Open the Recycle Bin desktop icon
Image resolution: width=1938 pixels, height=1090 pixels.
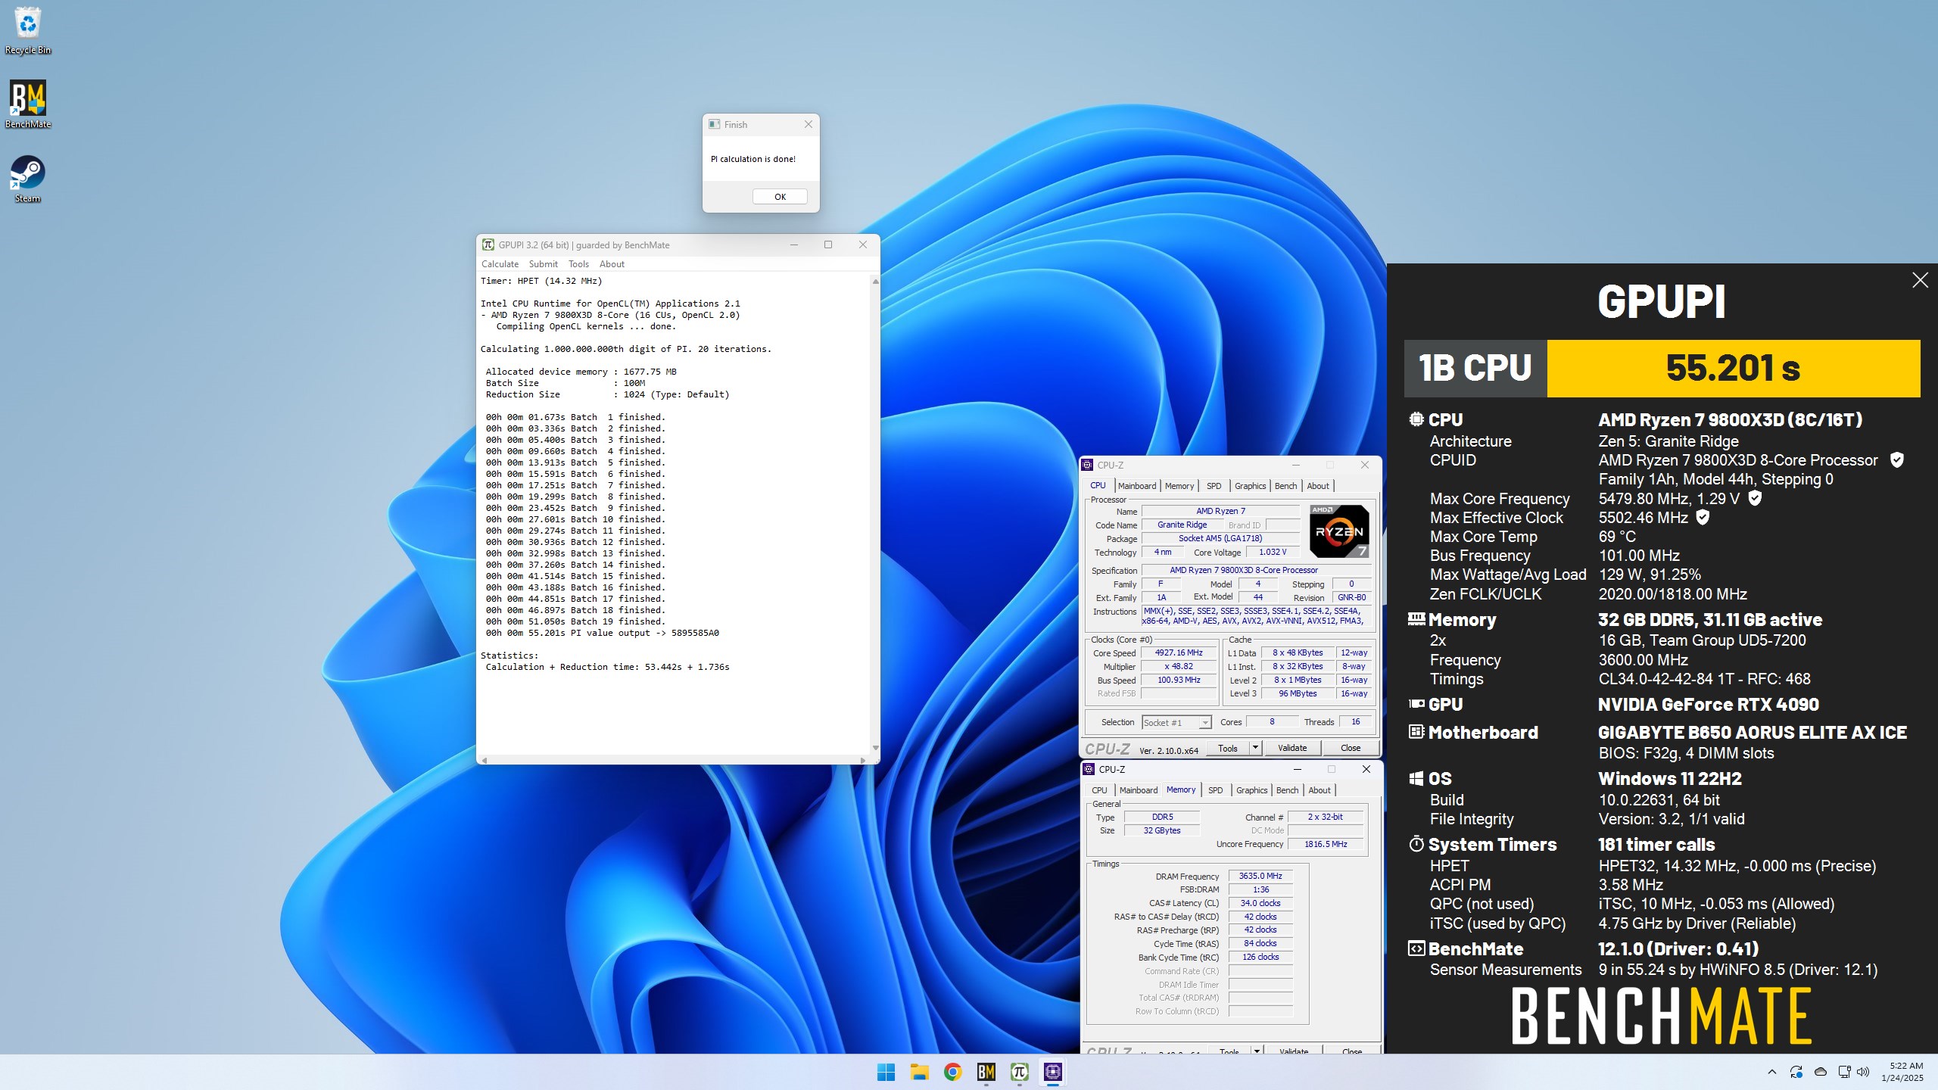[x=28, y=30]
